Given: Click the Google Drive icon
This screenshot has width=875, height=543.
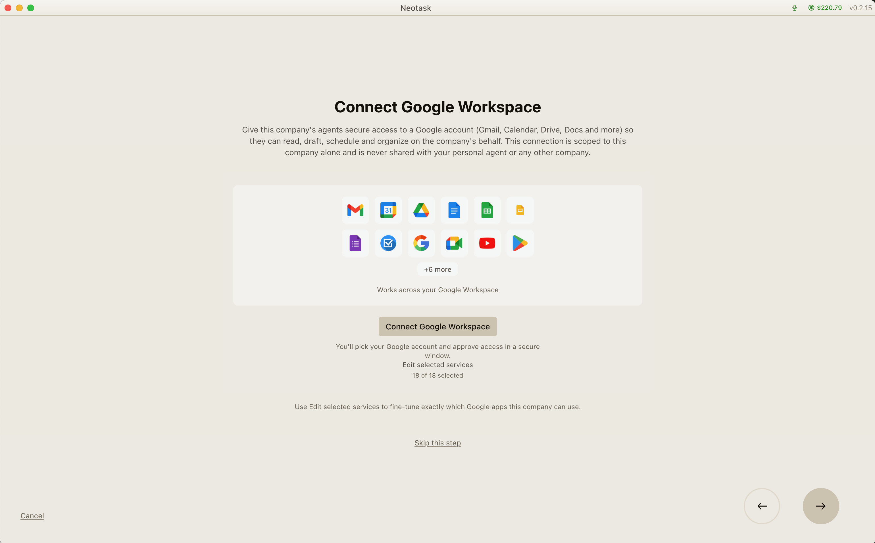Looking at the screenshot, I should (421, 210).
